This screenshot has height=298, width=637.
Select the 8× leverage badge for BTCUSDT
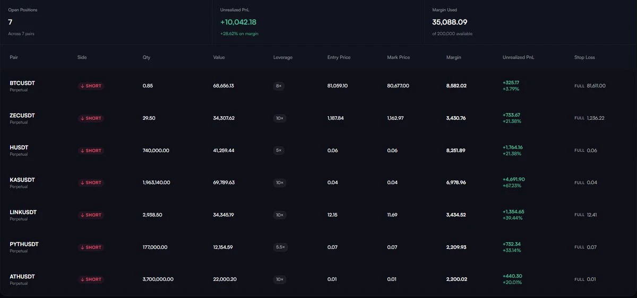(279, 86)
